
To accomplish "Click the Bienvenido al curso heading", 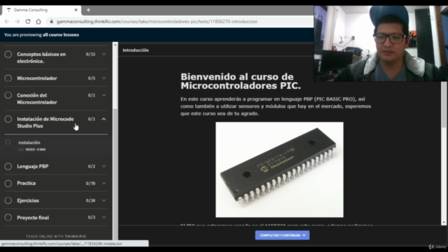I will point(241,81).
